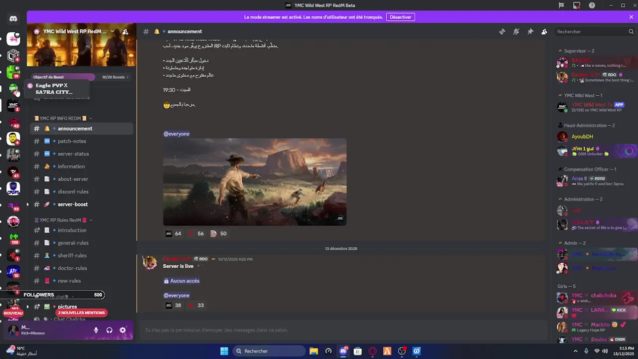Open the green server icon with badge 19

click(13, 72)
